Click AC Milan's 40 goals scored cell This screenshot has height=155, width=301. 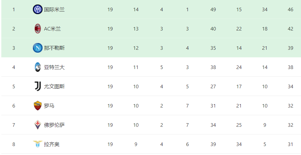point(213,29)
